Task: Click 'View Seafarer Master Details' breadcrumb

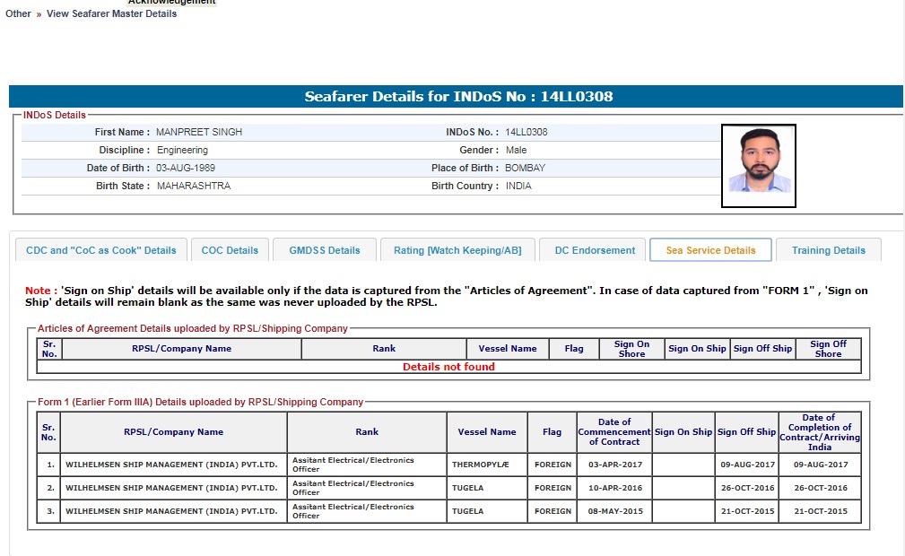Action: pos(111,14)
